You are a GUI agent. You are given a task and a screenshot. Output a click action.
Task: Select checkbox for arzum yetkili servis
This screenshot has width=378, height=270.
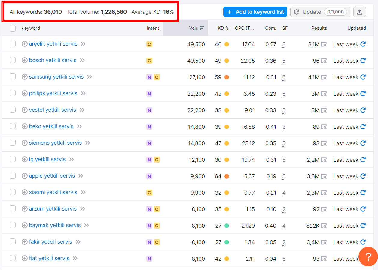pos(13,209)
